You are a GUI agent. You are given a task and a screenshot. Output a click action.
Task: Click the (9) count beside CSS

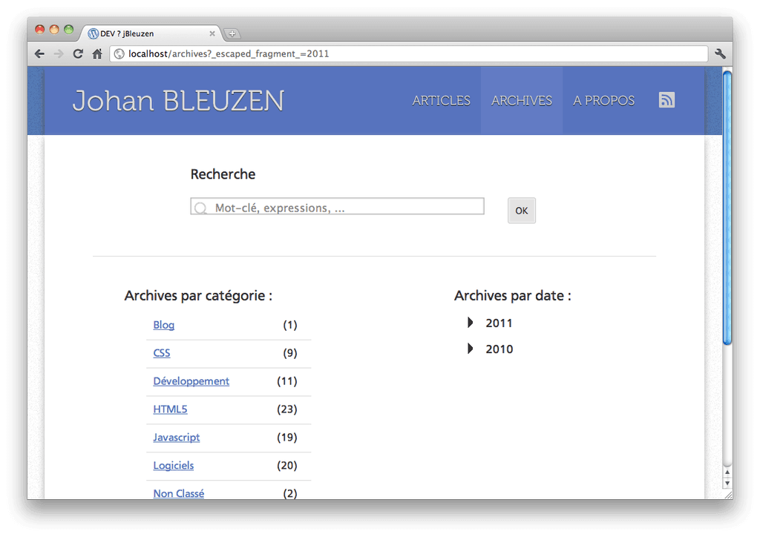coord(290,353)
